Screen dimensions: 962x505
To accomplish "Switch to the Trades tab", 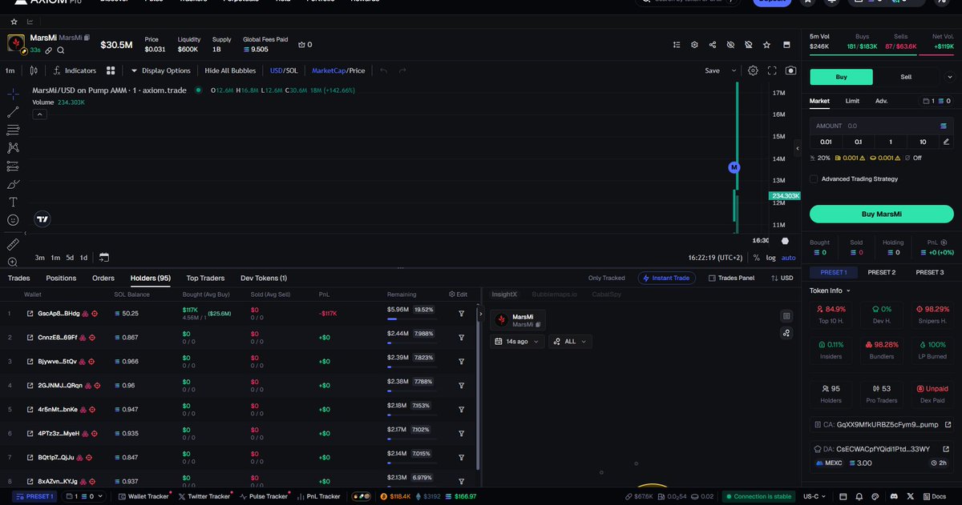I will click(18, 278).
